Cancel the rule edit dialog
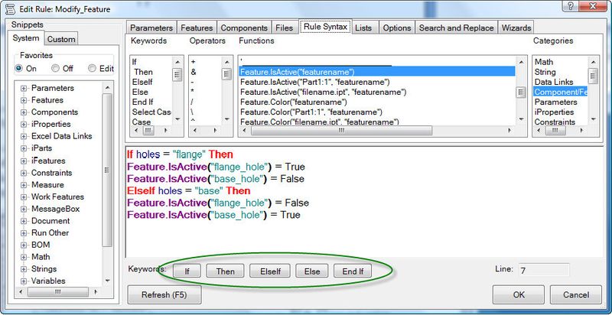 [576, 294]
